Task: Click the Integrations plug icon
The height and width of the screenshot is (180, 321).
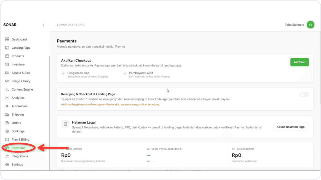Action: coord(7,156)
